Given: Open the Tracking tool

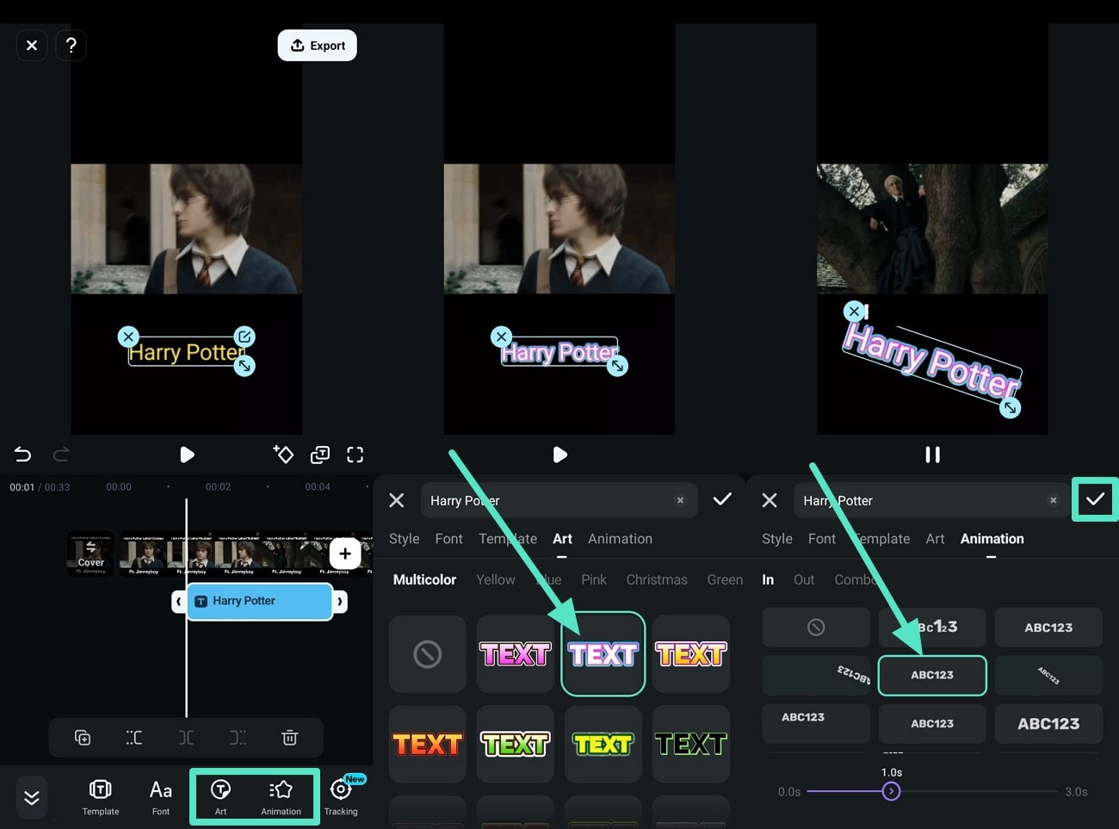Looking at the screenshot, I should (x=341, y=797).
